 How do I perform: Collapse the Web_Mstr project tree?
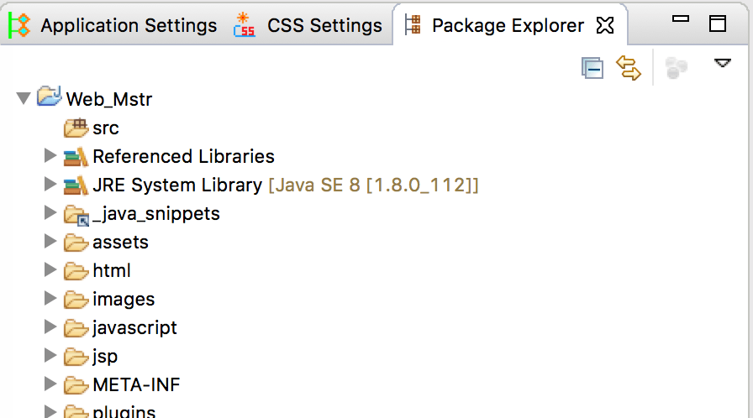tap(24, 99)
